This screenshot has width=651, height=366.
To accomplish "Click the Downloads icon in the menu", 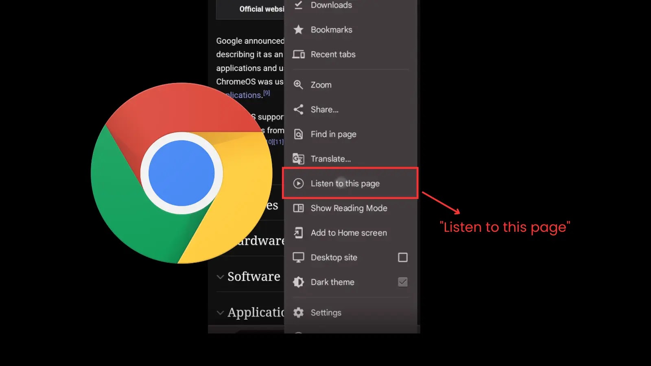I will [x=298, y=5].
